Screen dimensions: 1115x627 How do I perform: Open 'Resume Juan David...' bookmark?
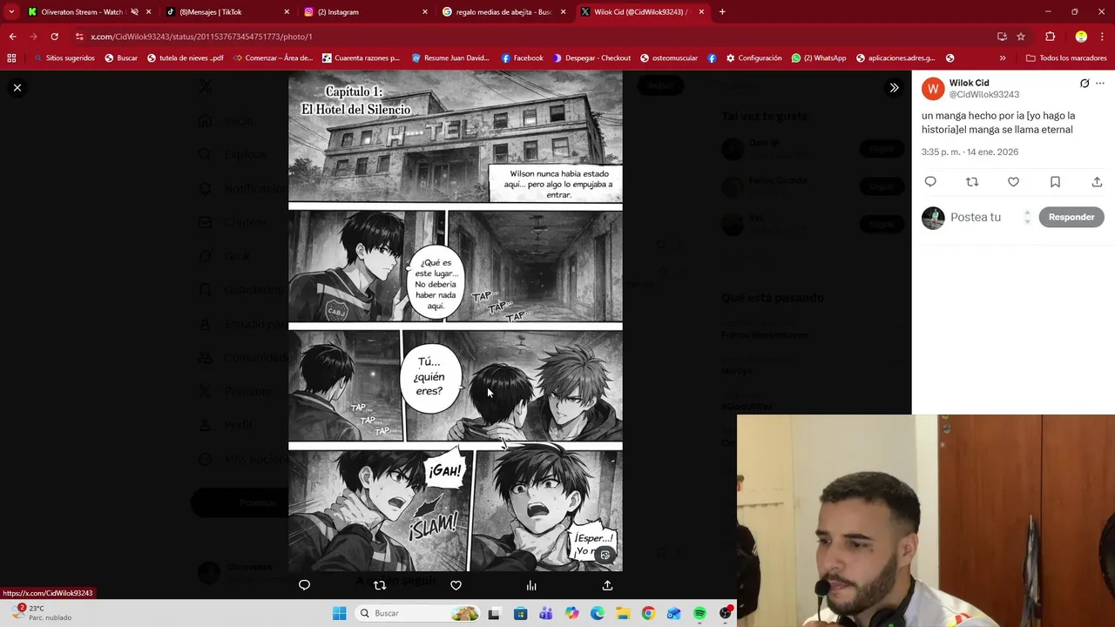tap(450, 58)
